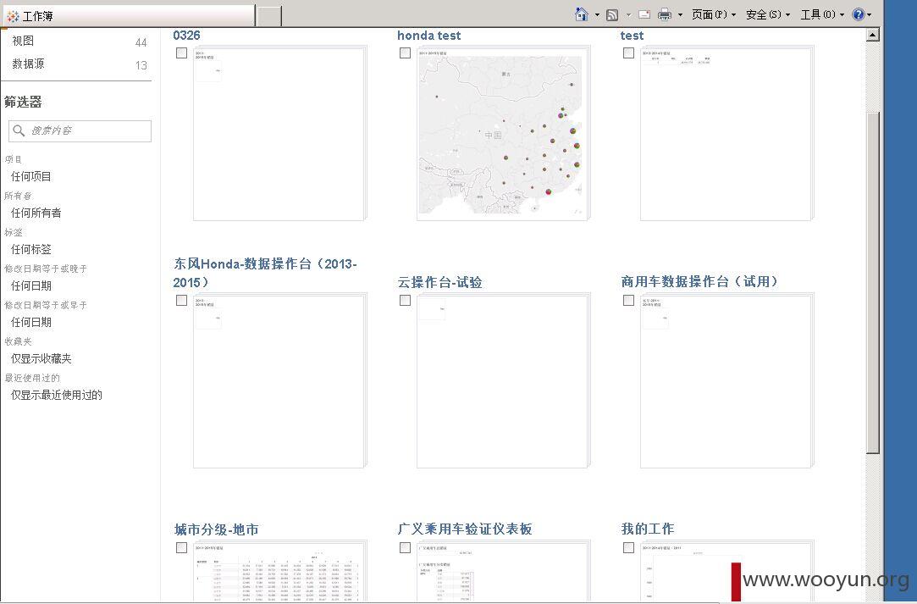
Task: Check the test workbook checkbox
Action: point(628,53)
